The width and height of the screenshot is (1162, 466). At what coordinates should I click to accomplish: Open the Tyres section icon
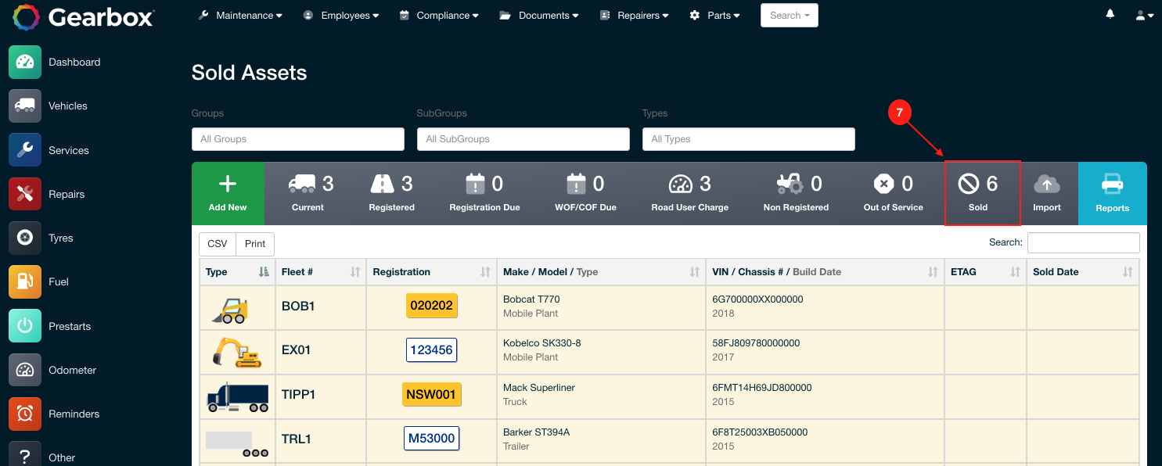[24, 238]
